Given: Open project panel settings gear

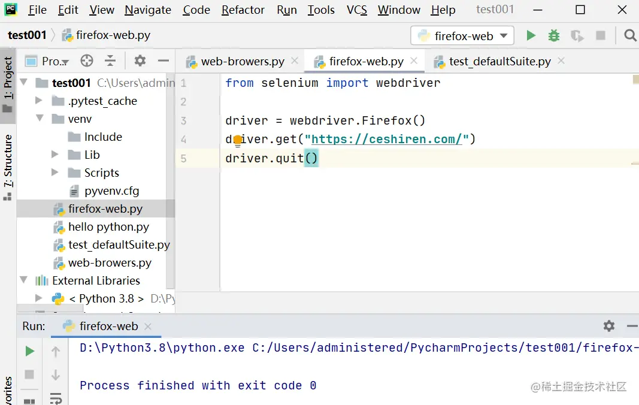Looking at the screenshot, I should point(140,61).
